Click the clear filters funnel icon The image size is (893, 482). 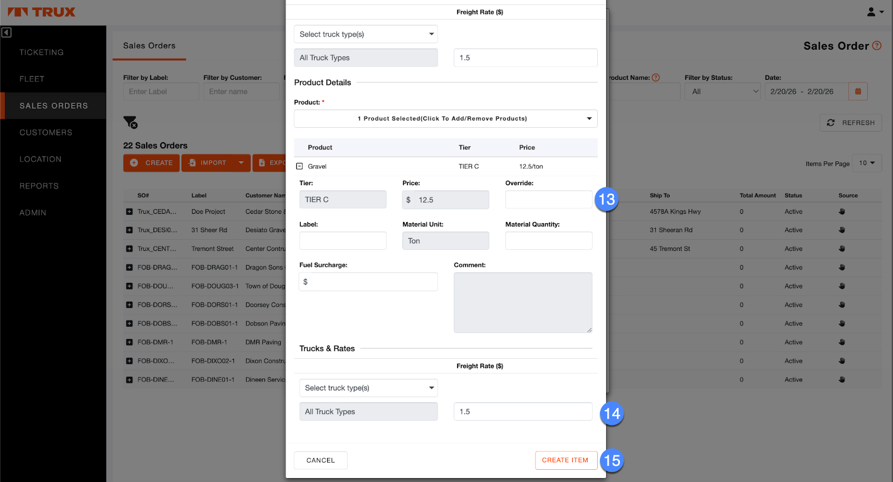tap(130, 122)
